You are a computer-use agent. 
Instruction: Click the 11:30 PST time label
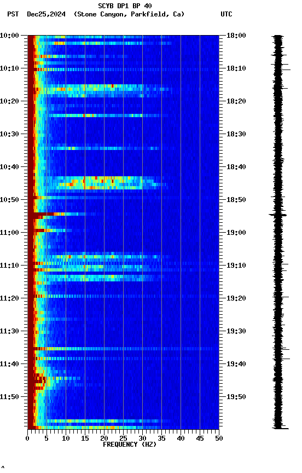tap(9, 332)
